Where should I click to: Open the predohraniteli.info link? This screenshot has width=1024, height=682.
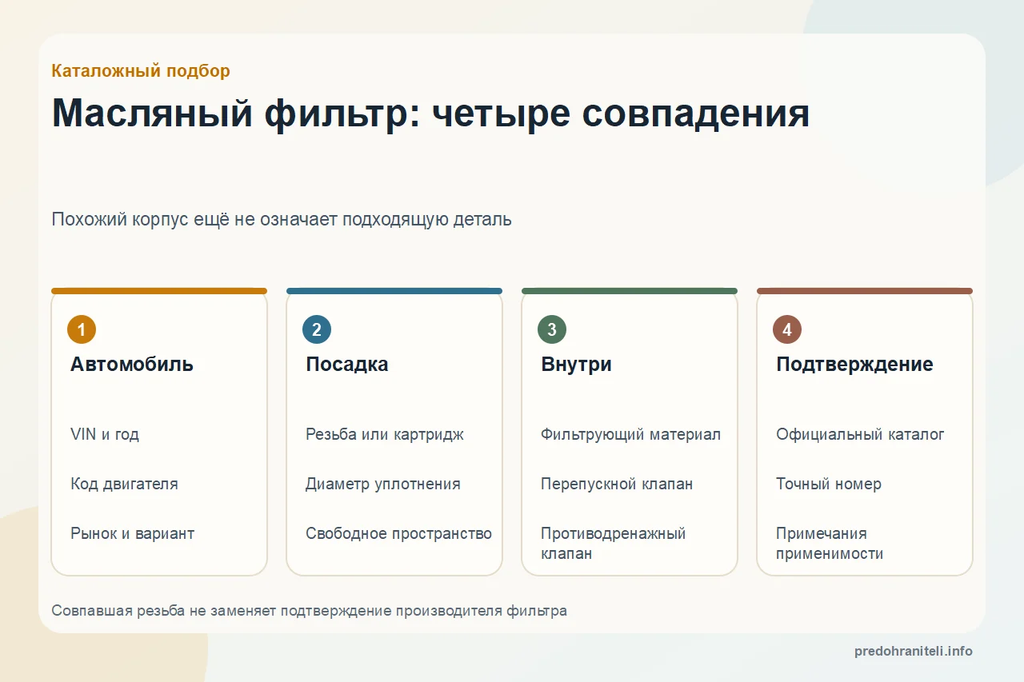coord(914,652)
